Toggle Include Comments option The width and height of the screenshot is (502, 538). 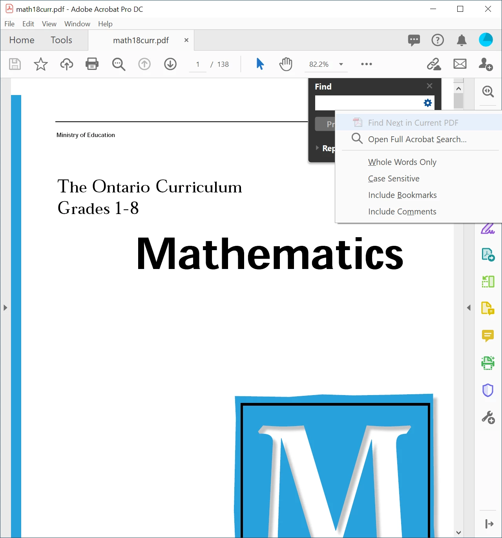click(x=402, y=212)
